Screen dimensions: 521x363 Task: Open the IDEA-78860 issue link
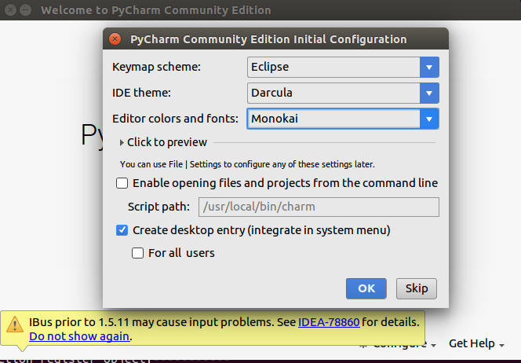tap(329, 322)
